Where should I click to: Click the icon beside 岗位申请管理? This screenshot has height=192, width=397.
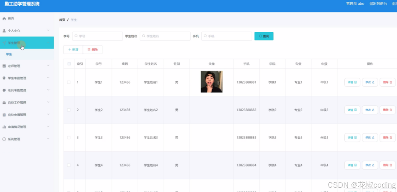point(4,115)
